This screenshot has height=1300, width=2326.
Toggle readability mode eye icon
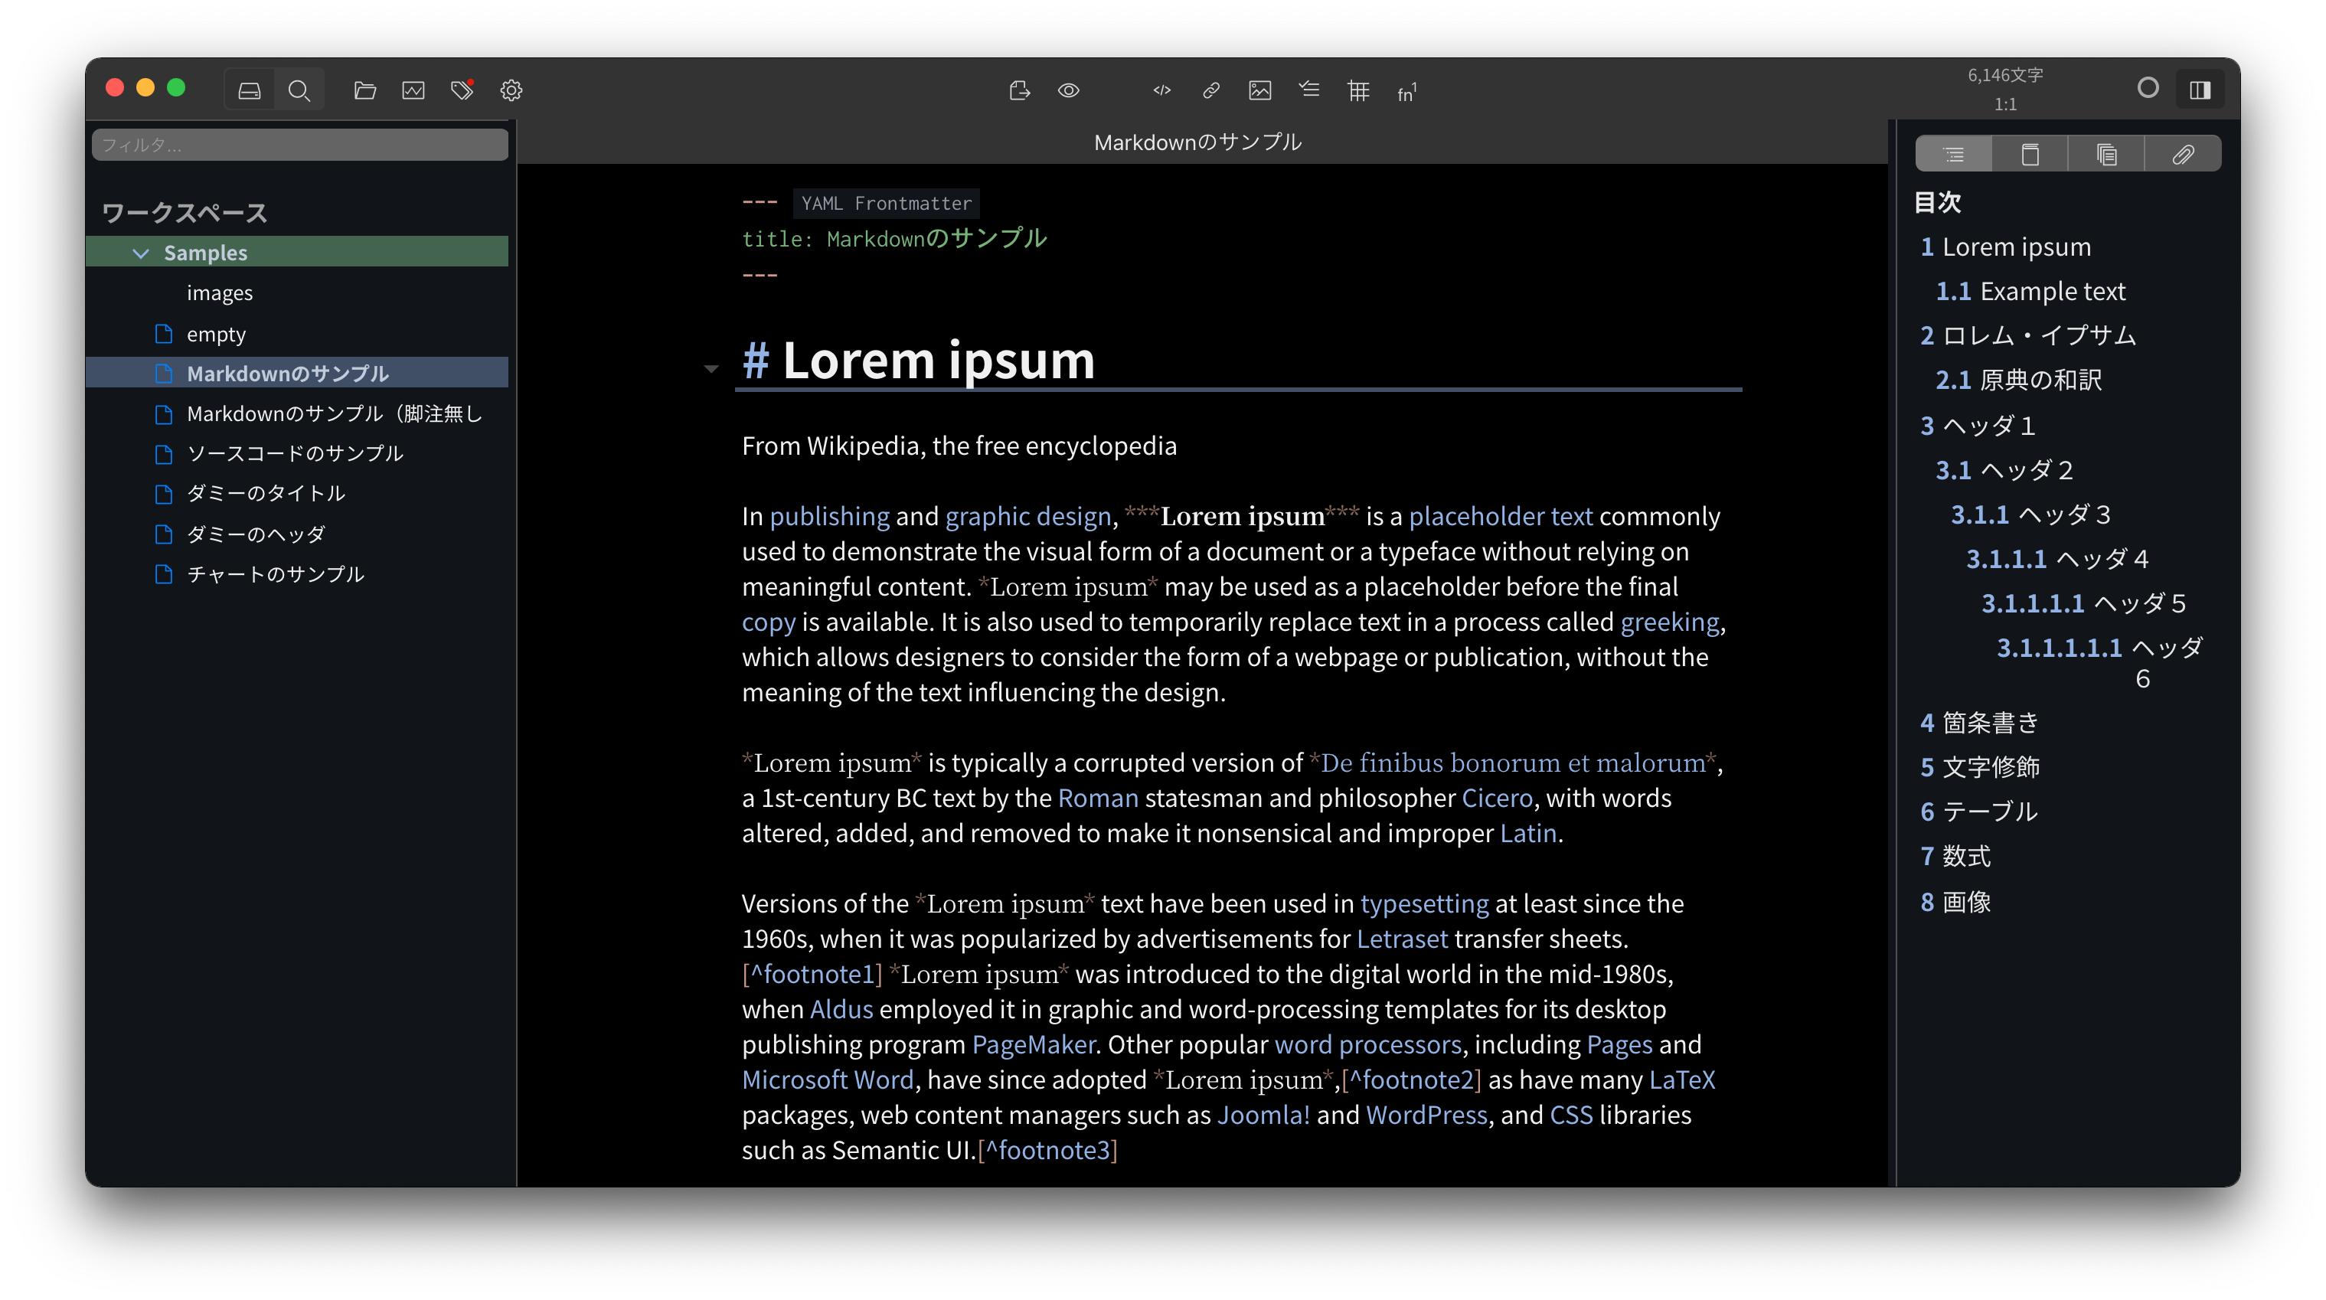(1068, 90)
